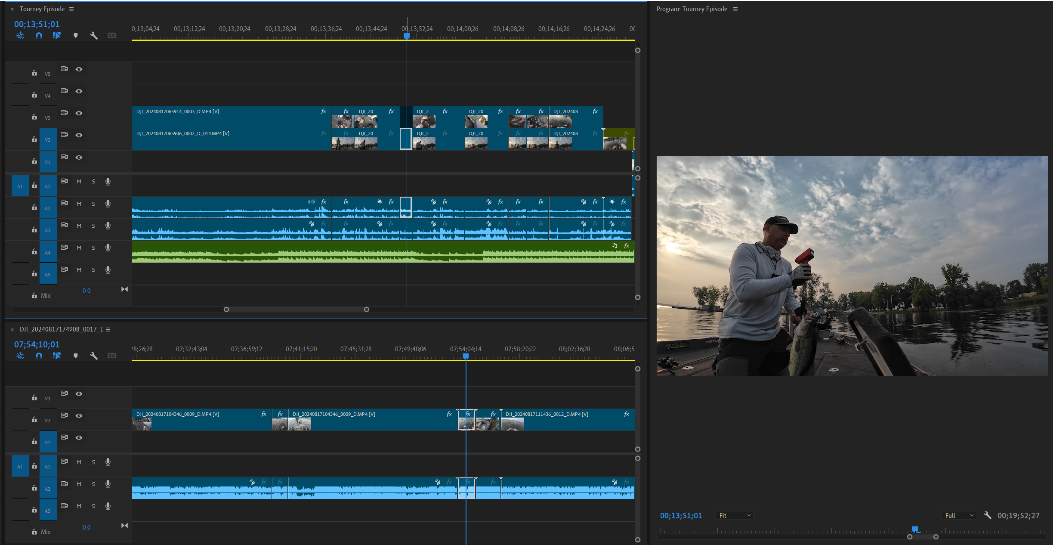Open the Program panel menu
Viewport: 1053px width, 545px height.
point(736,9)
